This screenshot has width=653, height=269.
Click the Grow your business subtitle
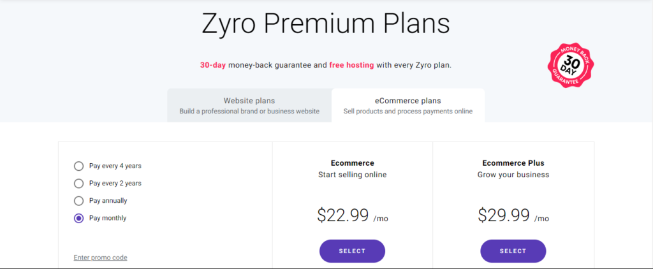click(x=513, y=175)
